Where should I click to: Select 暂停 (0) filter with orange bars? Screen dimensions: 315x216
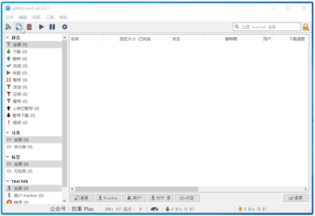(34, 80)
